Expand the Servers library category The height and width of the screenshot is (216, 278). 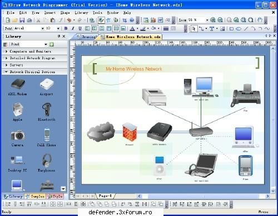[34, 65]
